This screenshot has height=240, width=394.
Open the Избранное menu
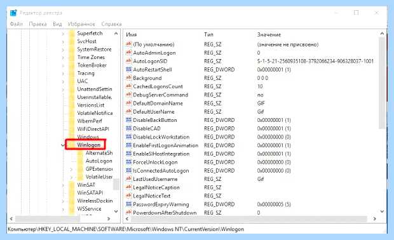pos(81,24)
